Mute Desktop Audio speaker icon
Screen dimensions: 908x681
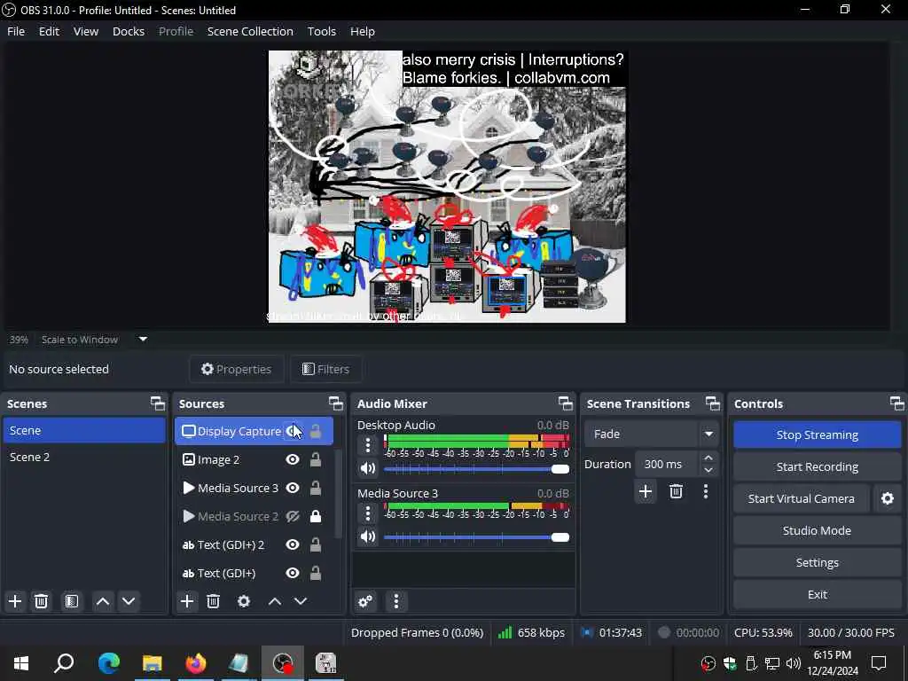pos(368,468)
